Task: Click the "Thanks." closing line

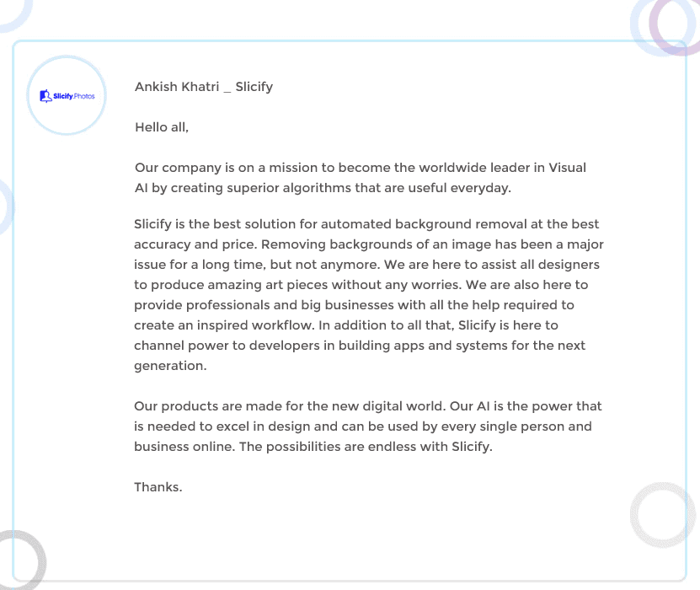Action: point(158,486)
